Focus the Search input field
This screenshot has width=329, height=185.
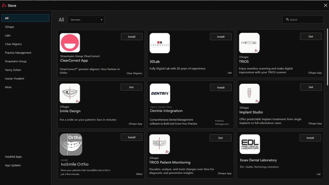tap(303, 19)
